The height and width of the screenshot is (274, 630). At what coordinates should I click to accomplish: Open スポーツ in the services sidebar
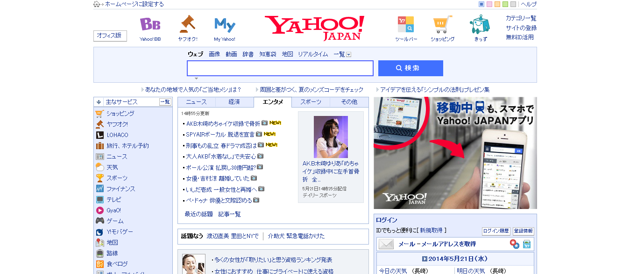pyautogui.click(x=117, y=178)
